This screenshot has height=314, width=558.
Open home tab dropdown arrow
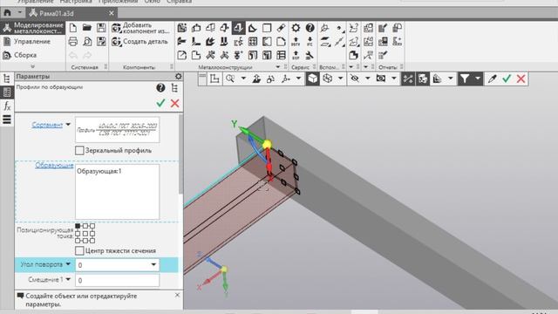pos(20,13)
